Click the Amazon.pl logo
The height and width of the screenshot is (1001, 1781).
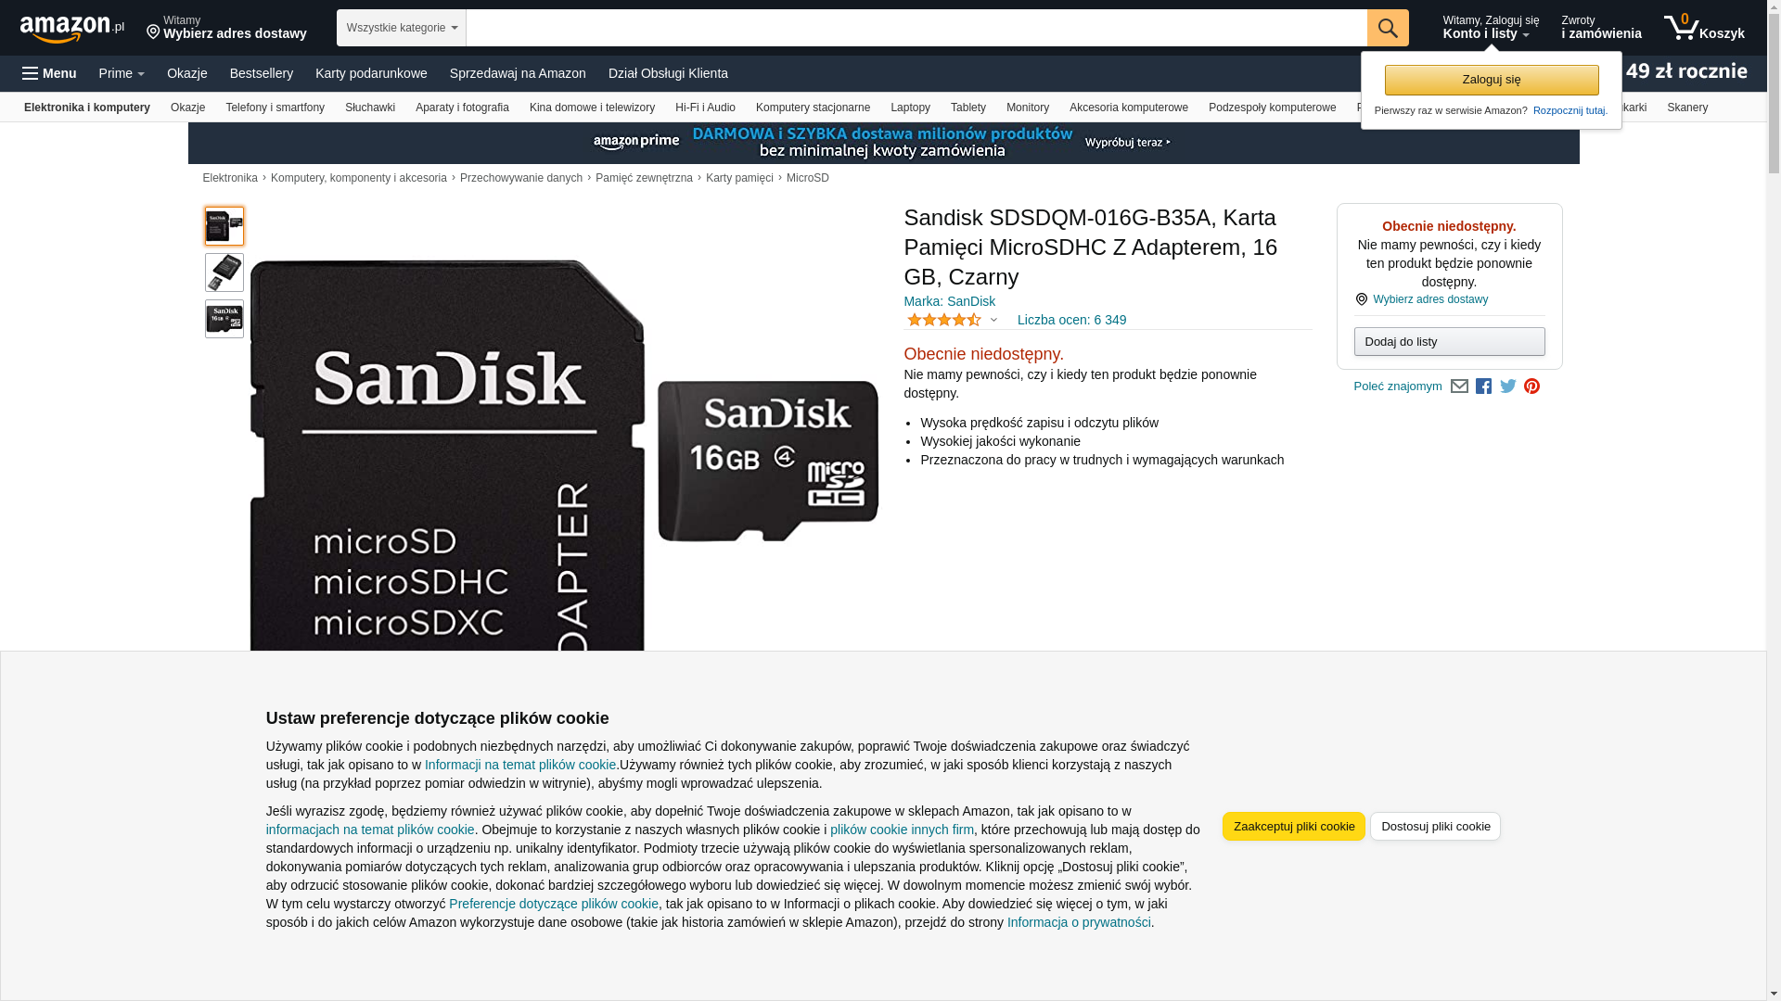(72, 28)
